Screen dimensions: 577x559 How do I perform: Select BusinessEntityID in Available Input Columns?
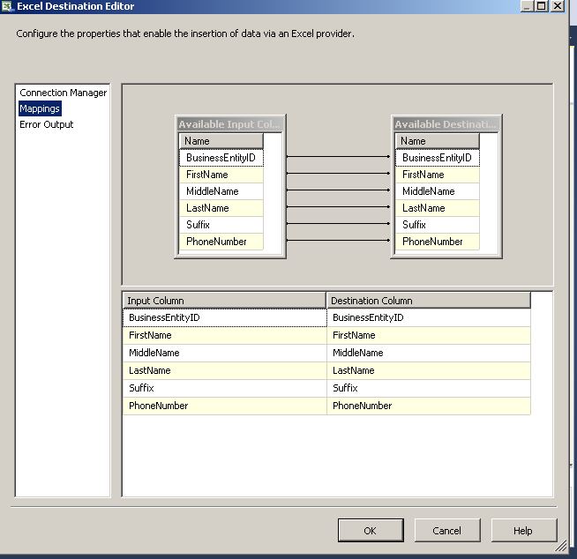221,158
